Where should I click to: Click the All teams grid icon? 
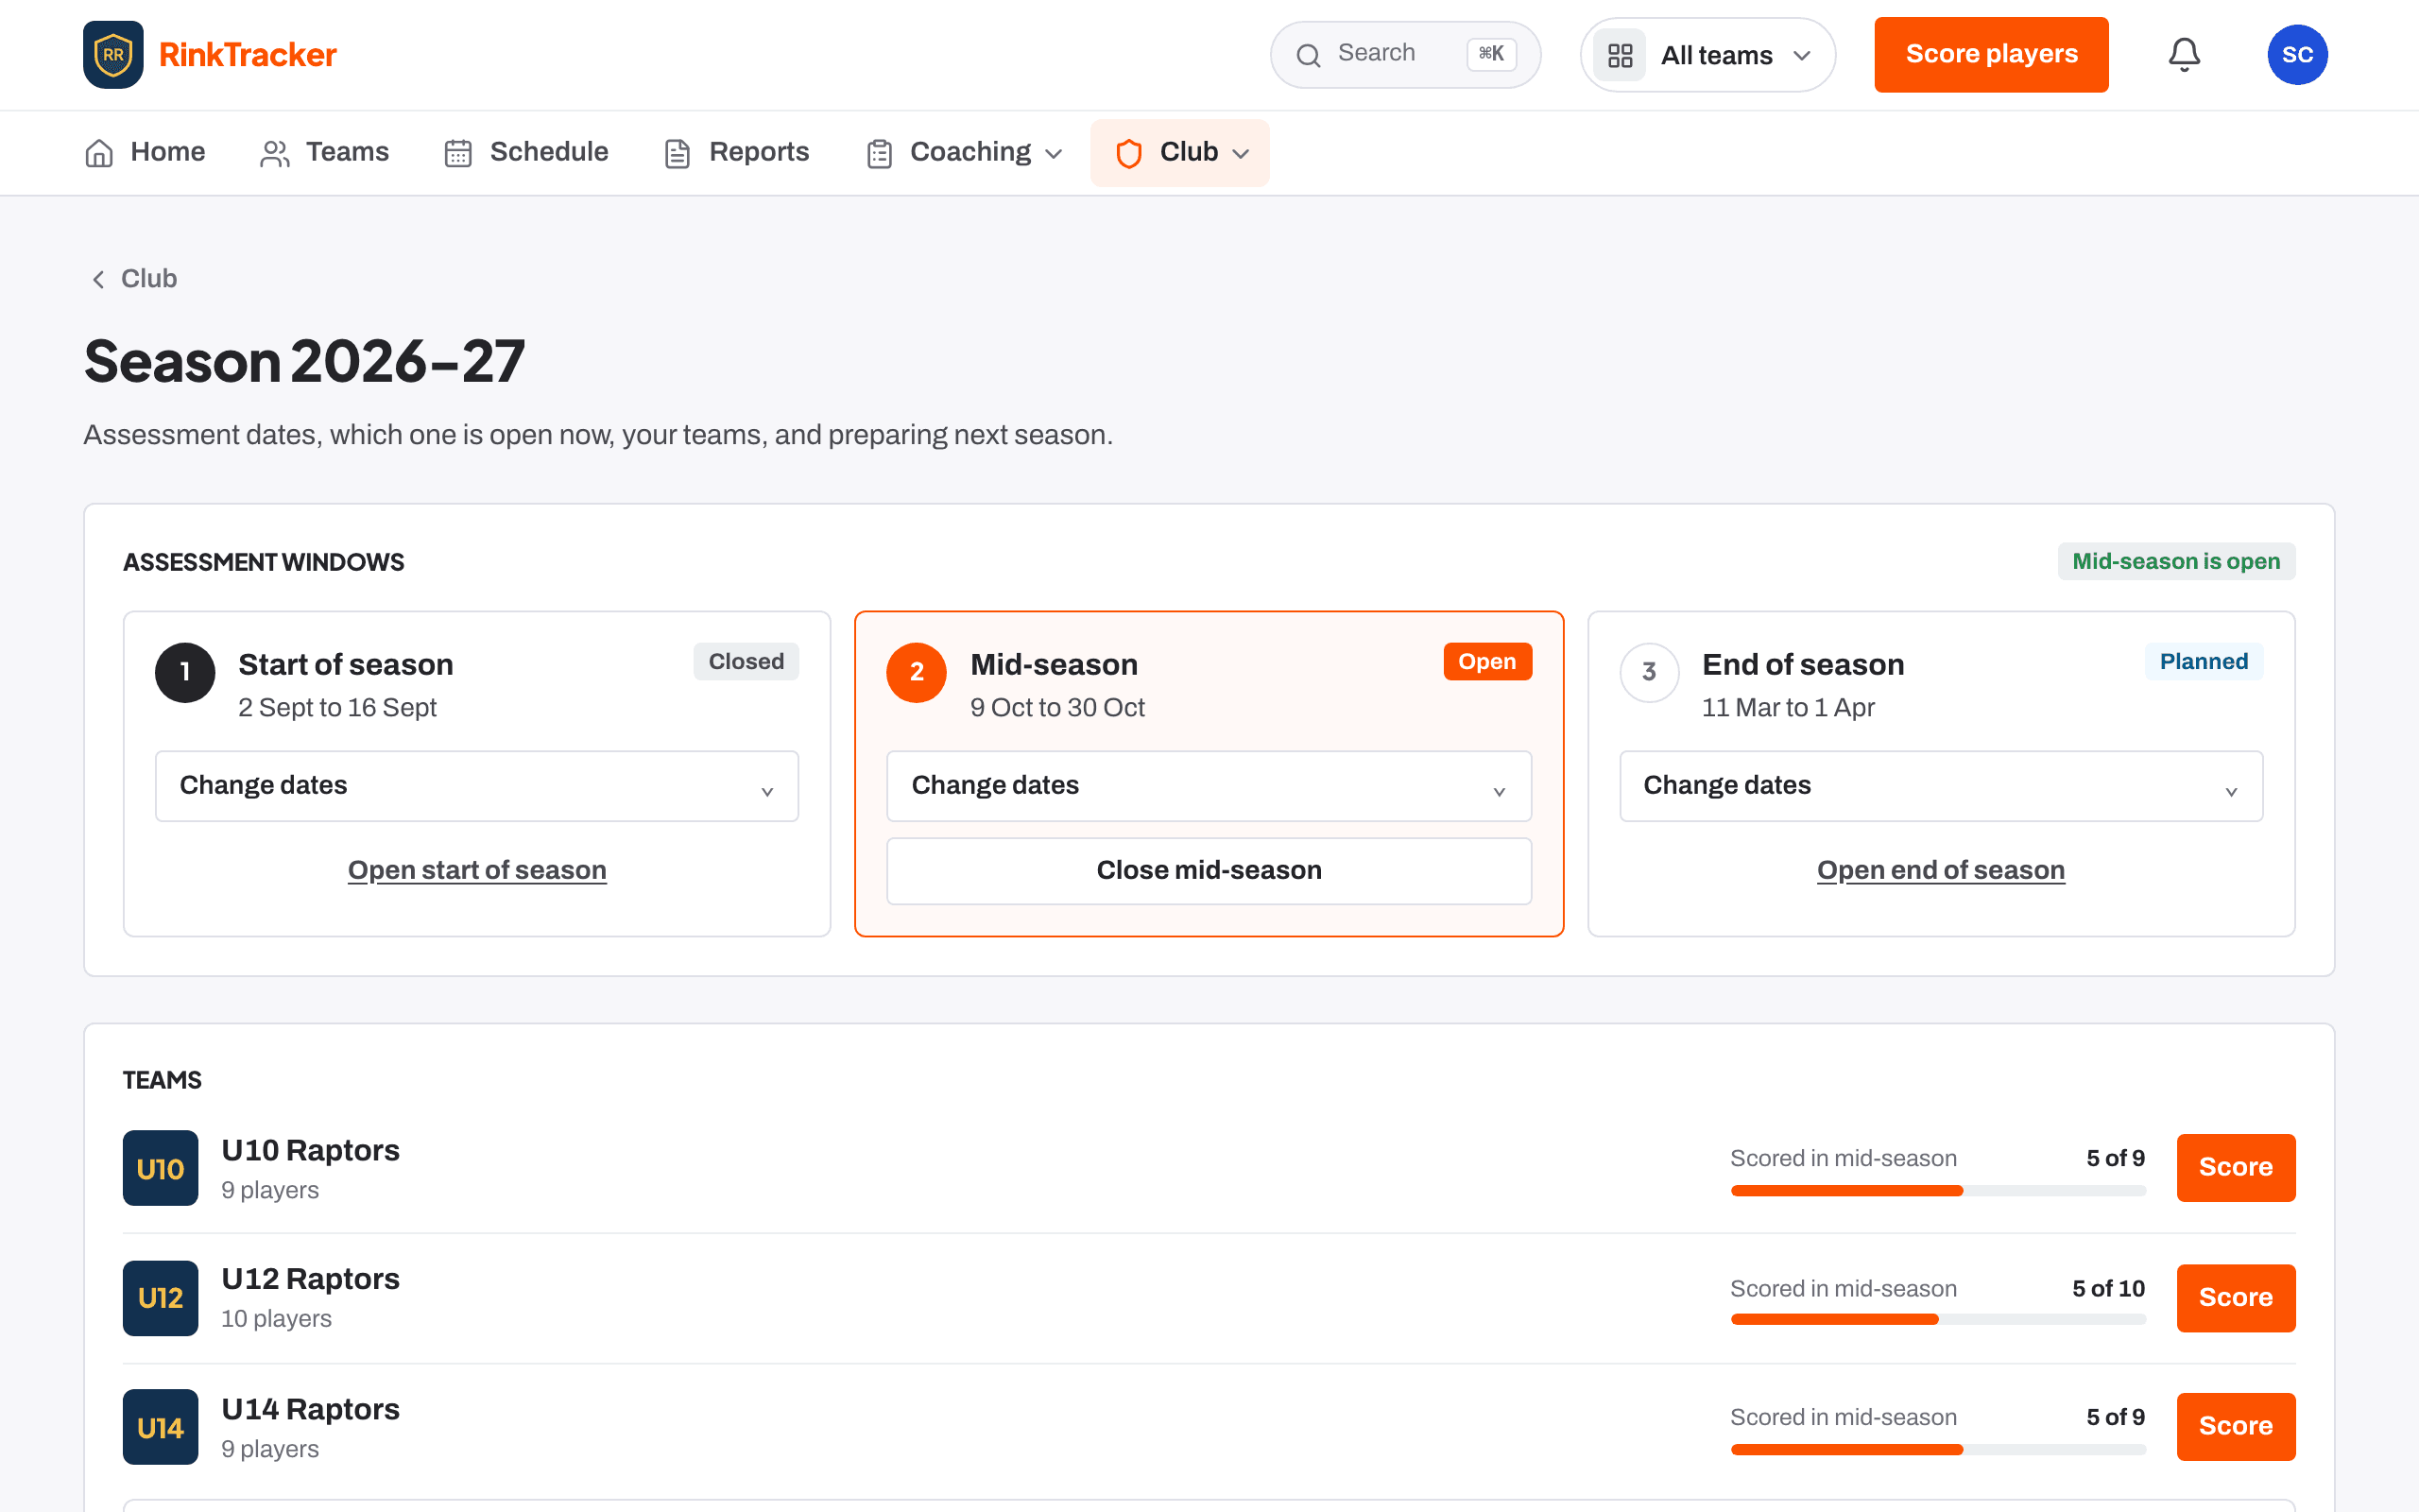(x=1621, y=55)
